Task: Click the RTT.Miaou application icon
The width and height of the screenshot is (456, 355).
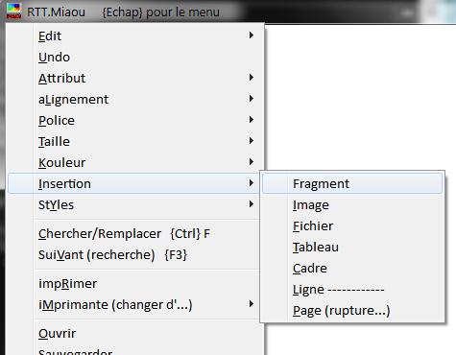Action: [13, 12]
